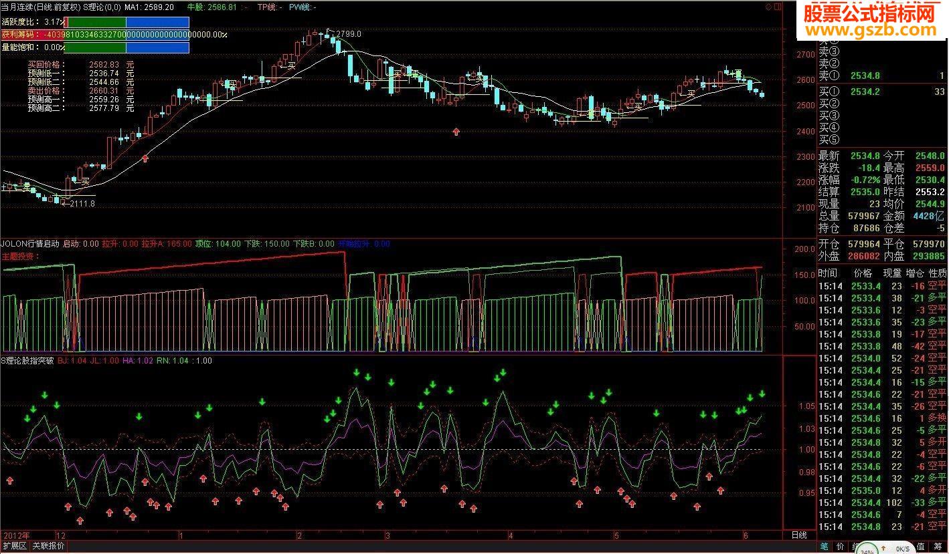Click the 卖① ask row at 2534.8
The height and width of the screenshot is (554, 949).
(x=883, y=76)
